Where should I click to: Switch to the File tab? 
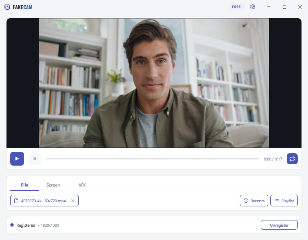click(25, 185)
